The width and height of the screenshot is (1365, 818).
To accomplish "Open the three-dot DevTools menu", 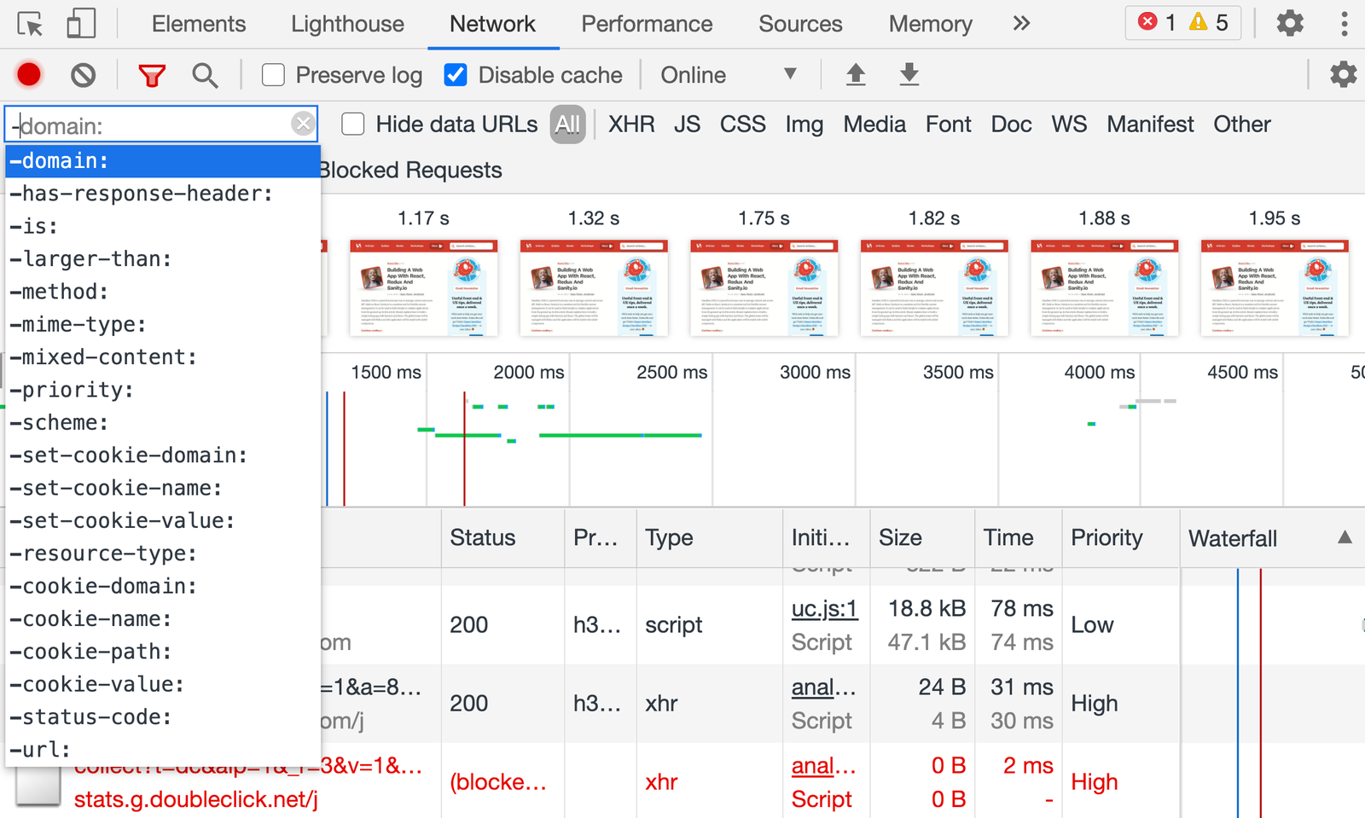I will [x=1345, y=23].
